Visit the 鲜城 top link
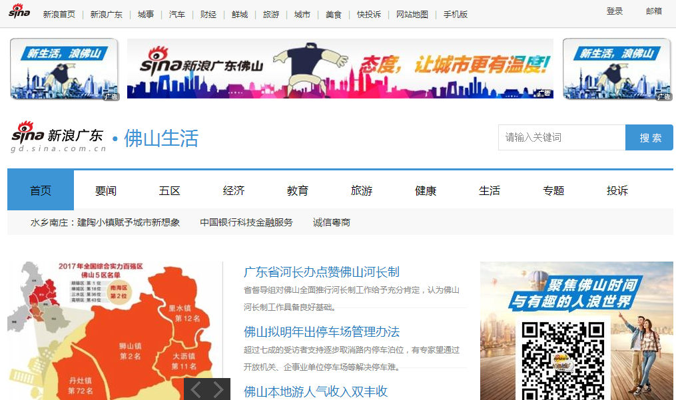 pos(240,15)
